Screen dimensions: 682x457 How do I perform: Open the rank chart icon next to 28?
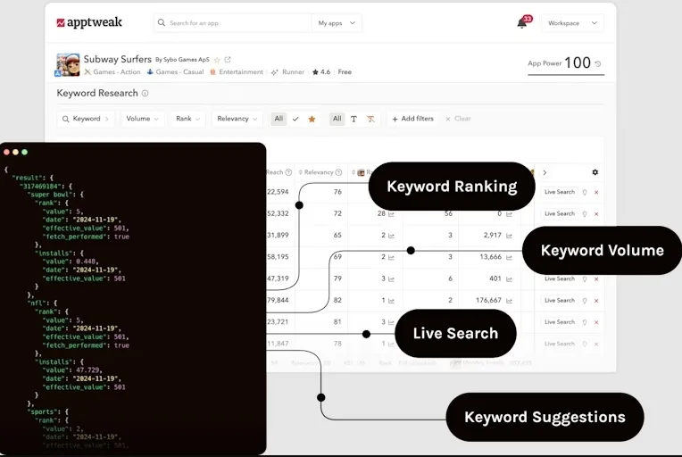coord(391,214)
